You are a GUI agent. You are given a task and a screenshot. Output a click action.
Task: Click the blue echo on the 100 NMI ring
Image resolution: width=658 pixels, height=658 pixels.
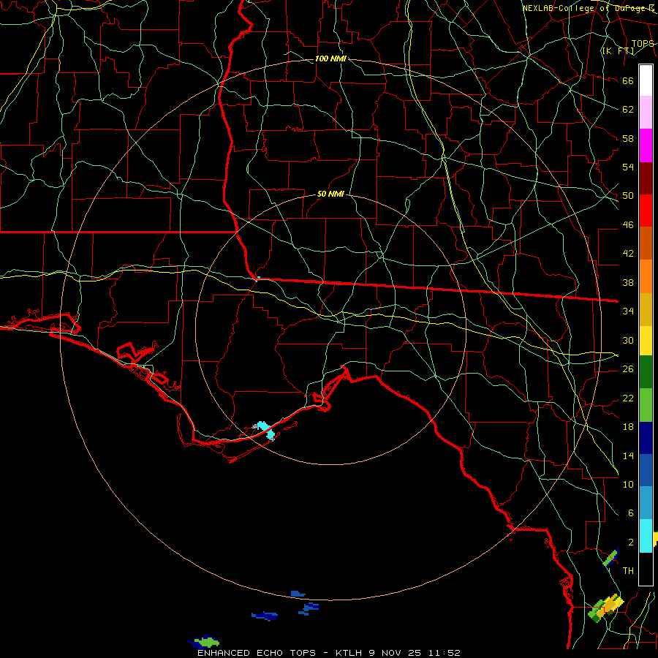click(298, 594)
